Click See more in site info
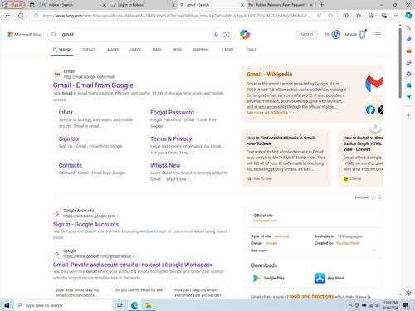Viewport: 415px width, 311px height. coord(259,250)
